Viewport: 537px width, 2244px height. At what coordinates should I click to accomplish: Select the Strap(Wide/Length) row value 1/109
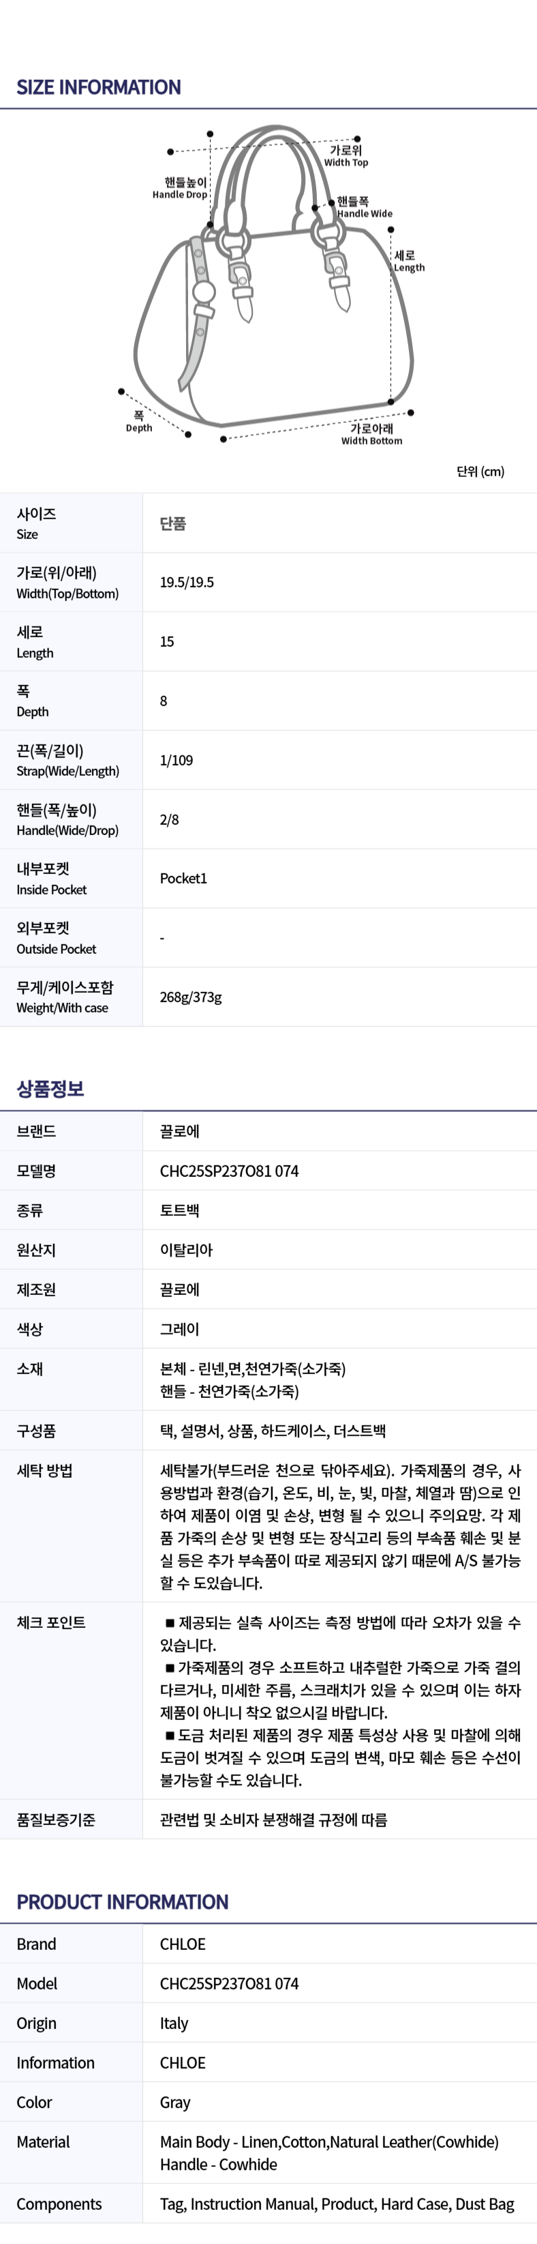coord(176,759)
